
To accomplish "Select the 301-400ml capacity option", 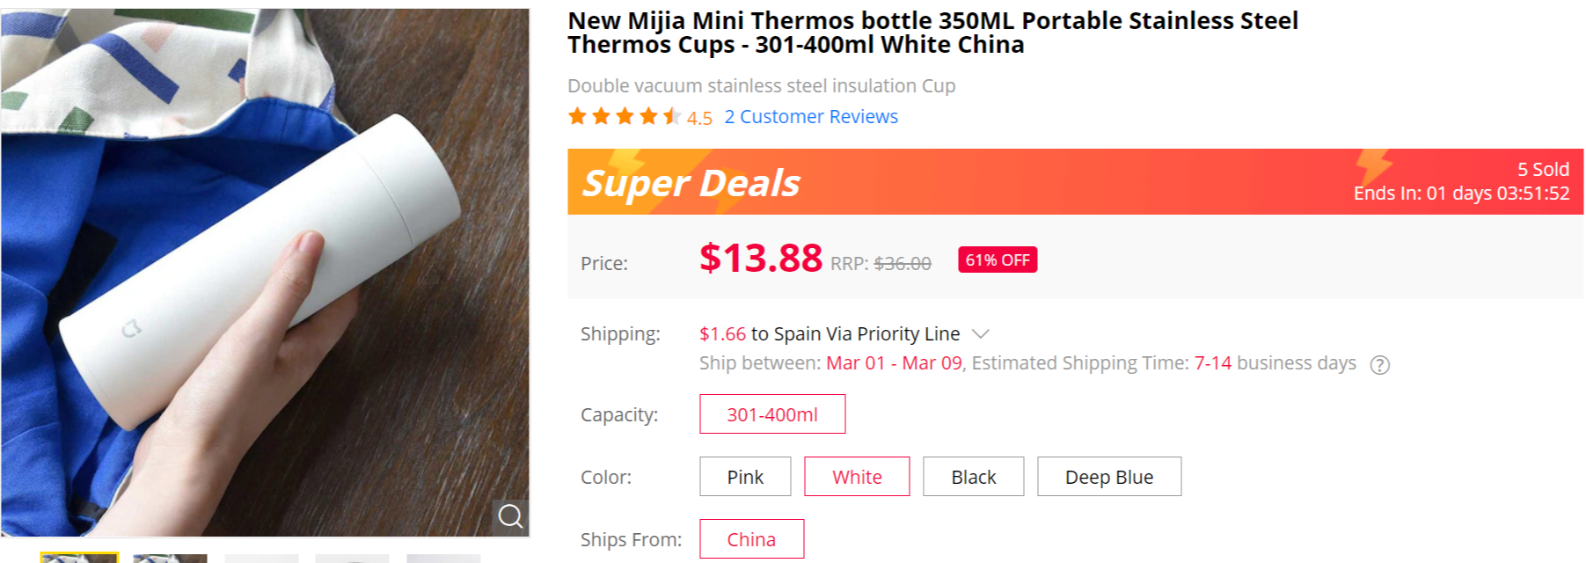I will tap(771, 413).
